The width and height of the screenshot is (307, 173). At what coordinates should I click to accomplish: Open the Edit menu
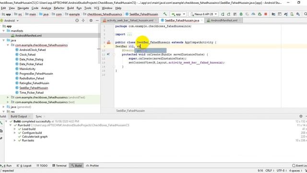(x=3, y=8)
